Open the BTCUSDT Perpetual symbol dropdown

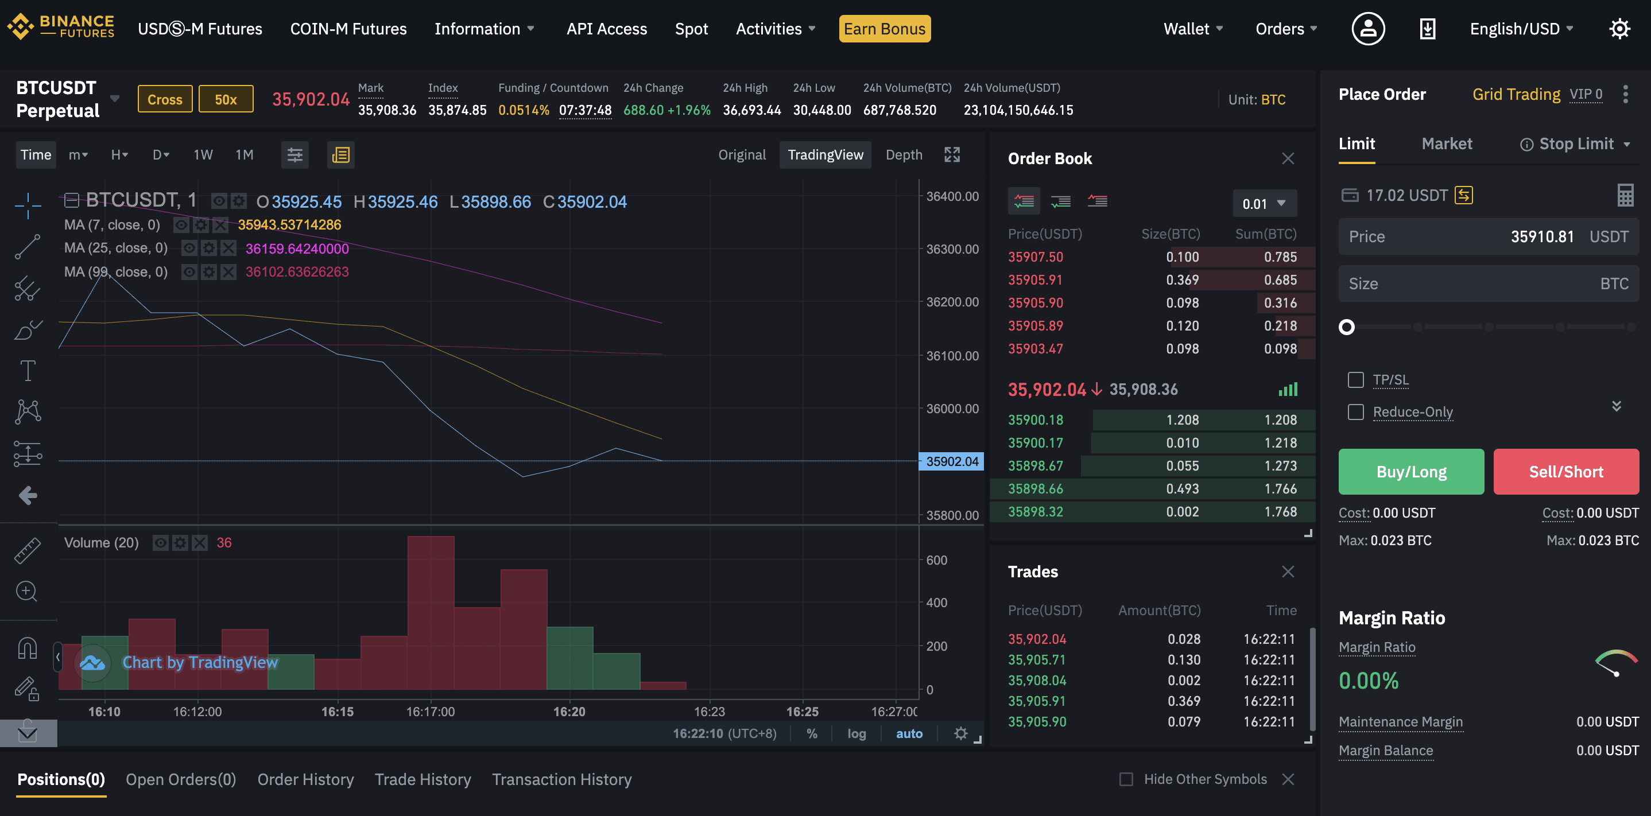(115, 99)
